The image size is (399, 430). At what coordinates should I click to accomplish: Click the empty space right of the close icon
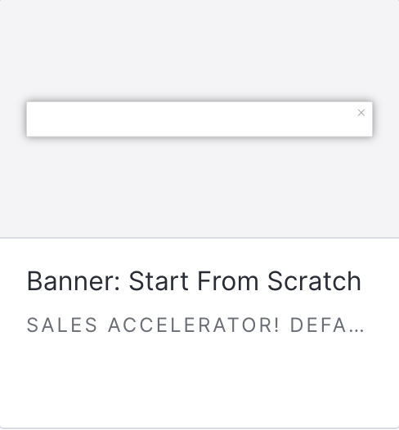click(369, 113)
